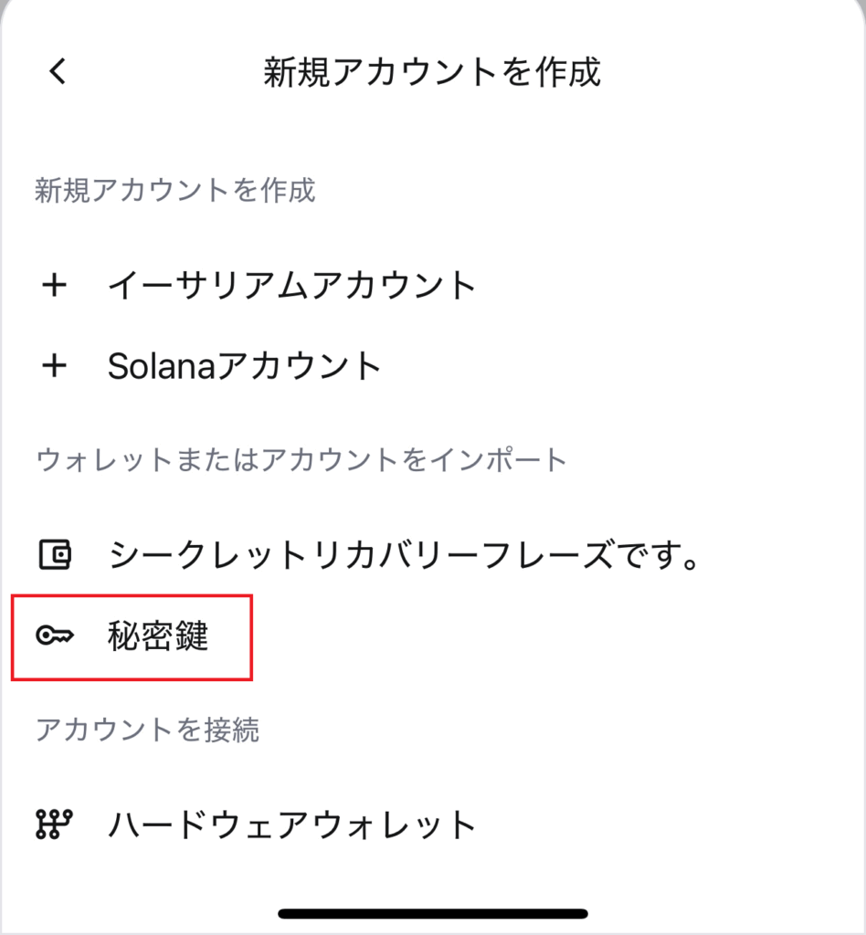Click the アカウントを接続 section heading
This screenshot has width=866, height=935.
pos(147,730)
